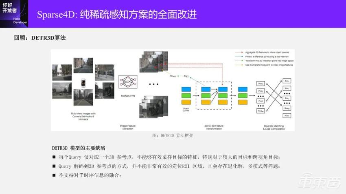Click the lower stacked feature map images
The height and width of the screenshot is (194, 346).
point(153,107)
